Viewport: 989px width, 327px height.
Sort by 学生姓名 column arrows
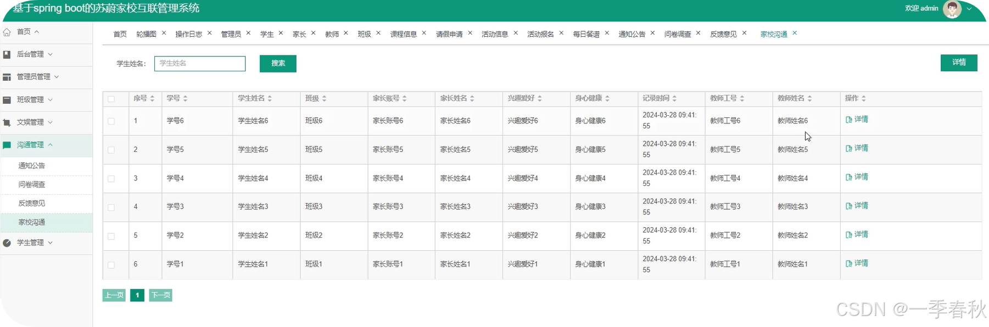[x=270, y=98]
